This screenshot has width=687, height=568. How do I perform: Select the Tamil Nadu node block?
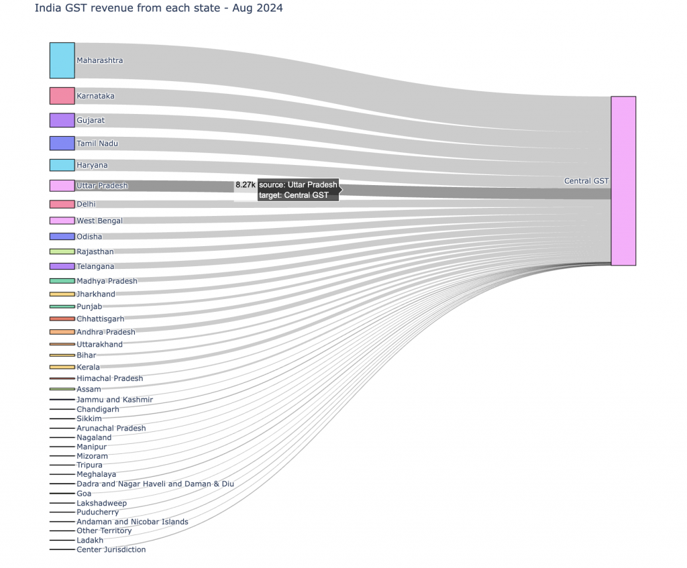(62, 144)
